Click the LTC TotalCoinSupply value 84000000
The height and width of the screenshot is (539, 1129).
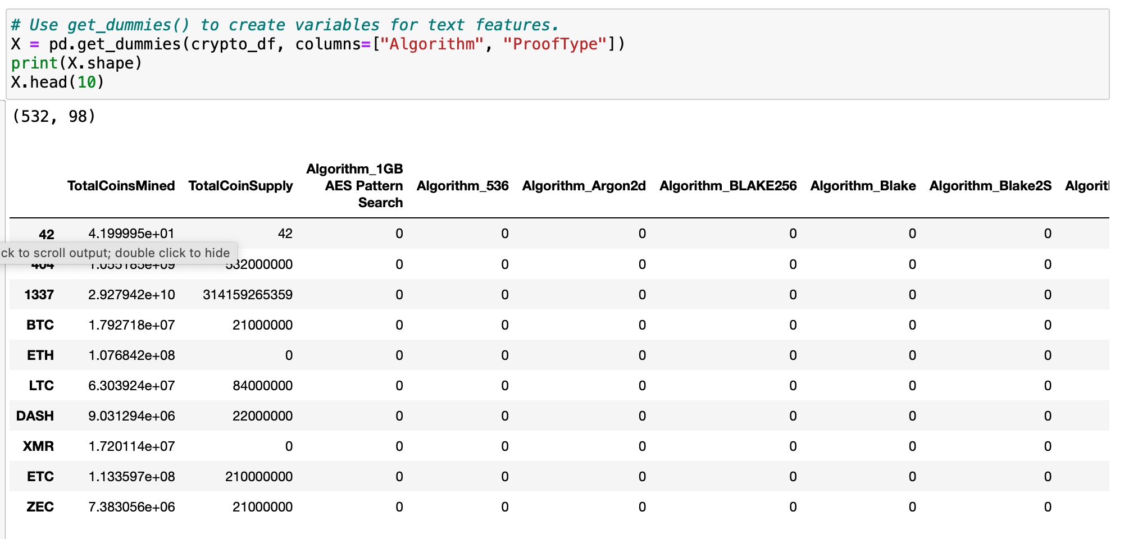[262, 386]
